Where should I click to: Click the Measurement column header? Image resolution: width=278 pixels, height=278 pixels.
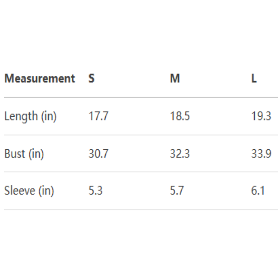39,79
